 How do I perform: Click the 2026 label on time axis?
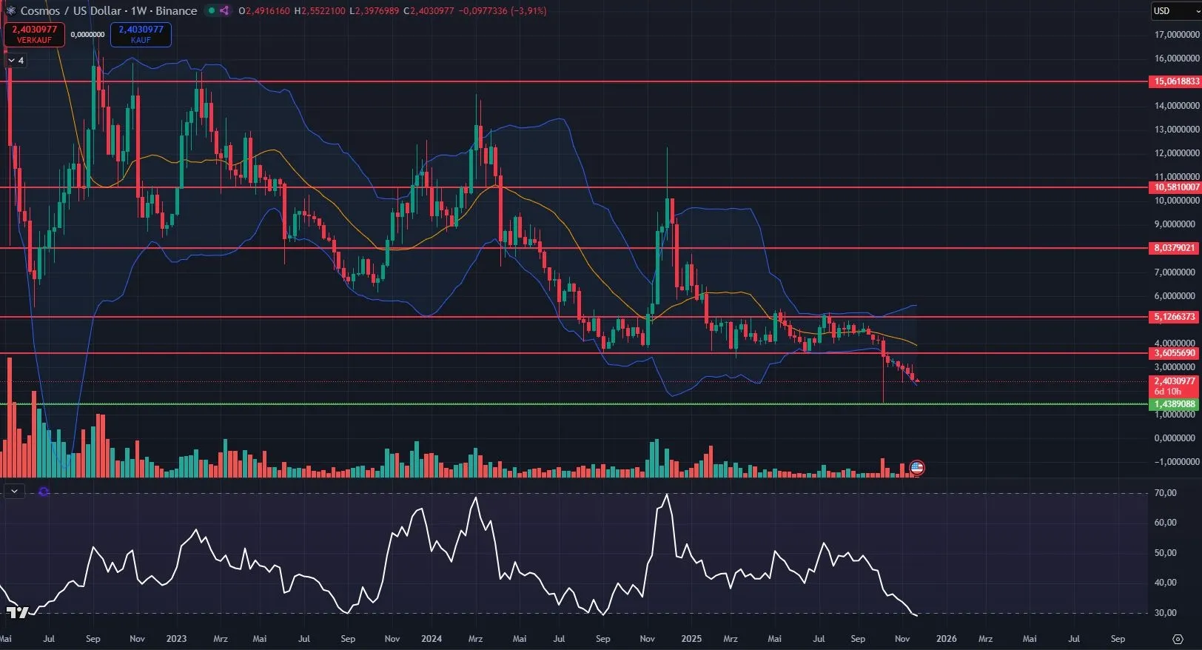click(946, 639)
